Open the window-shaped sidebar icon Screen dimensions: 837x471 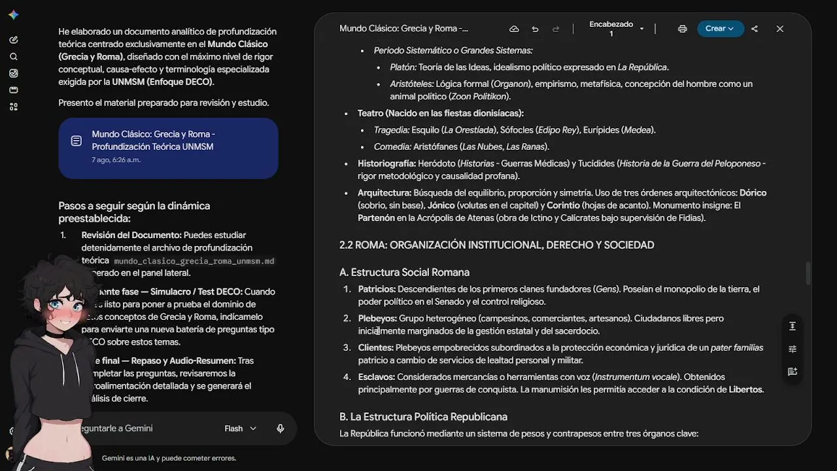[14, 90]
